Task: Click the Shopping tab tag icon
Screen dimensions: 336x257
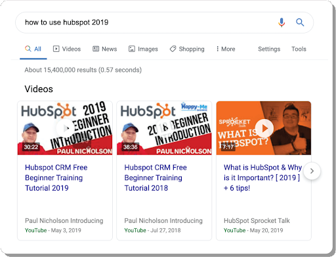Action: click(173, 49)
